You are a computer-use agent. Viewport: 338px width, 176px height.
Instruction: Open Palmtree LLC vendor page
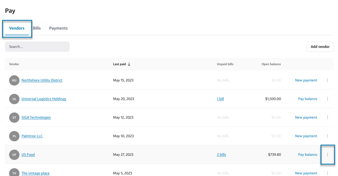point(32,136)
